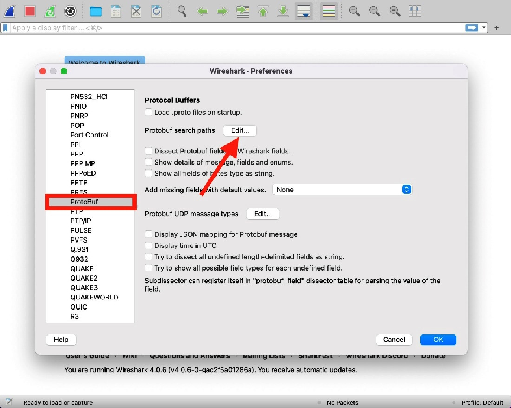Screen dimensions: 511x408
Task: Select QUAKEWORLD protocol
Action: click(x=94, y=297)
